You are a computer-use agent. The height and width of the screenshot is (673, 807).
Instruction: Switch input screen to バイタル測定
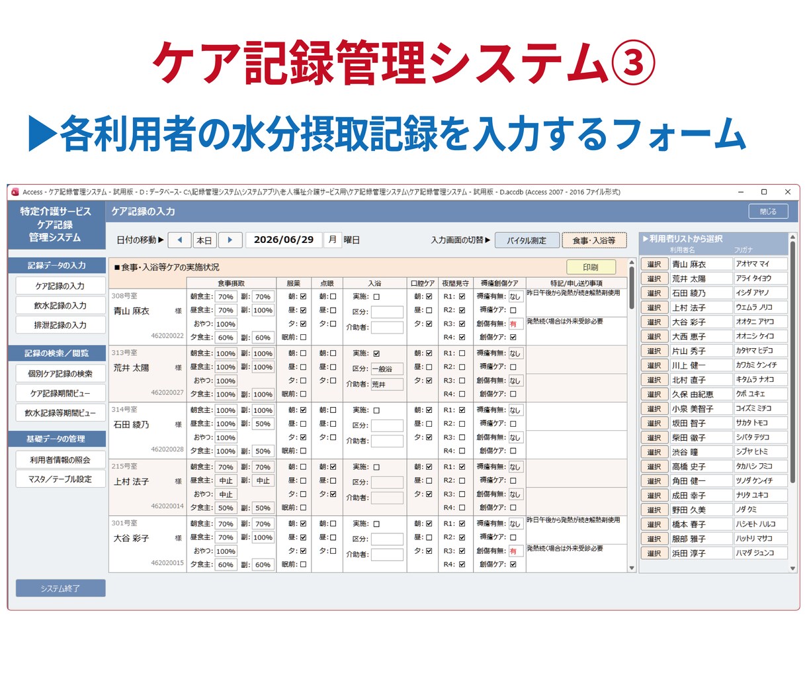[x=527, y=240]
